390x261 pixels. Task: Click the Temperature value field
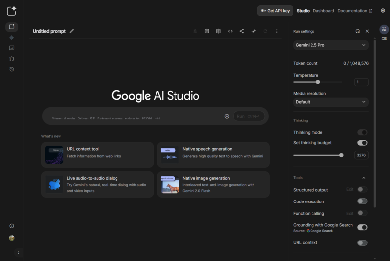click(x=361, y=82)
